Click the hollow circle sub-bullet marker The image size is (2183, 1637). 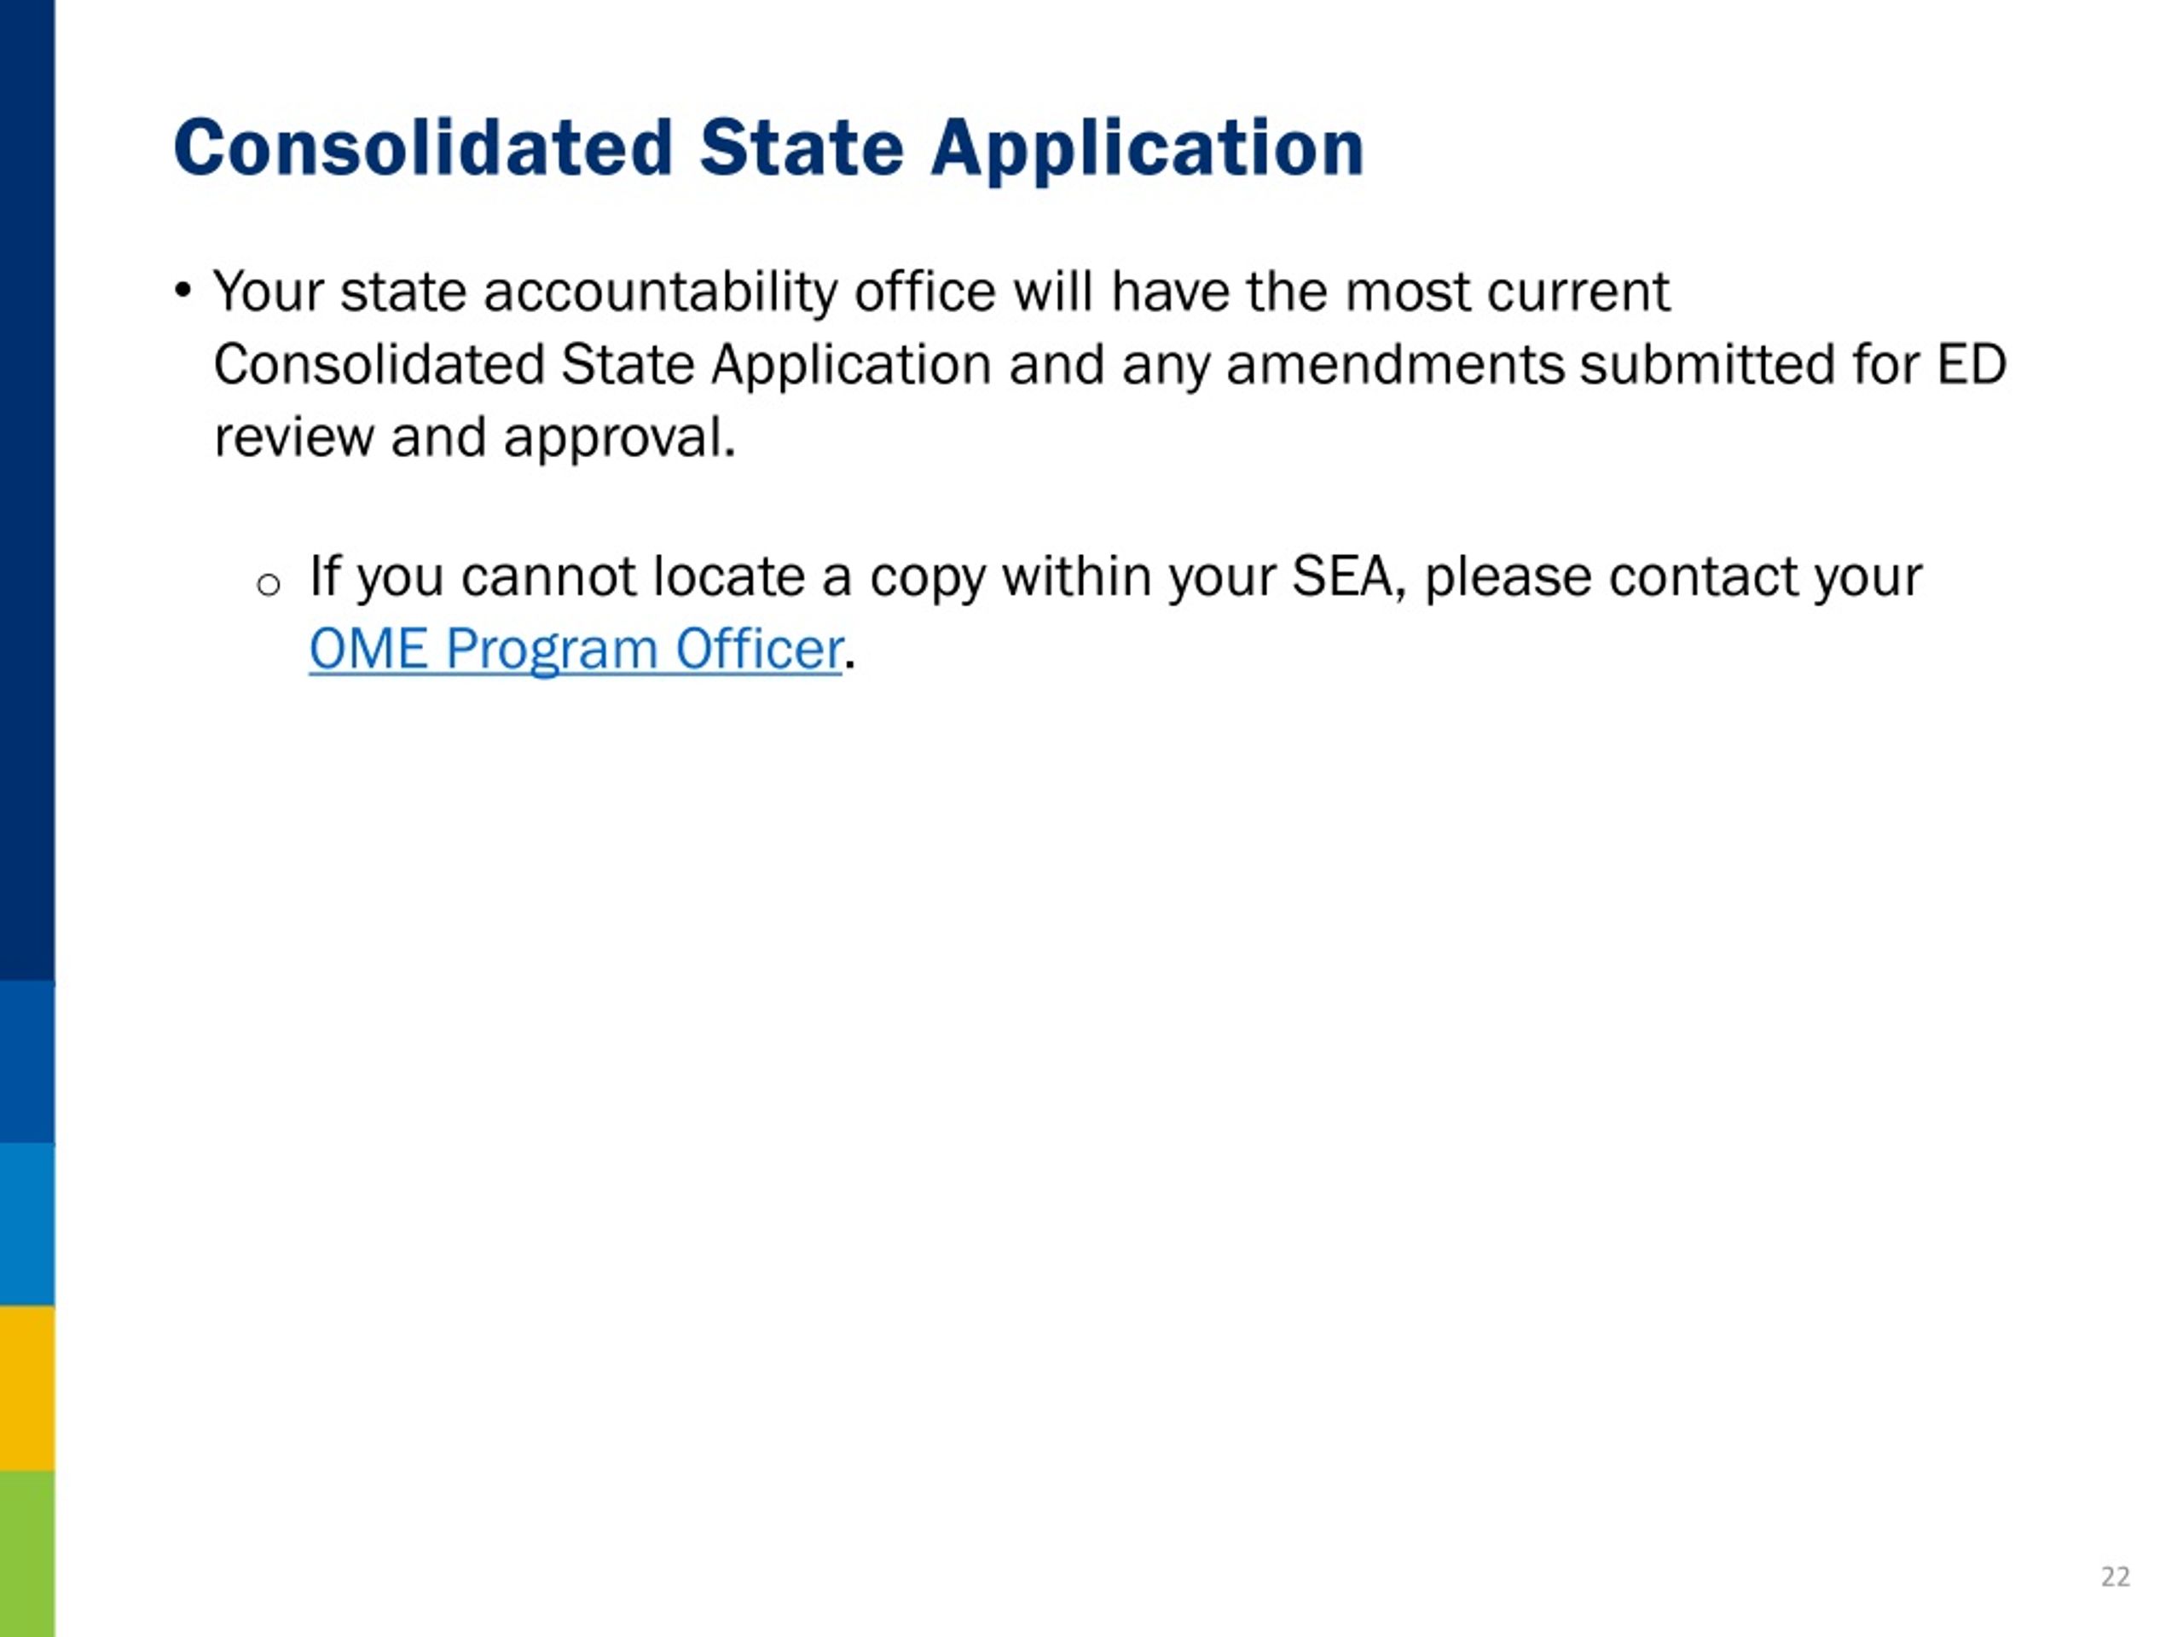[x=269, y=586]
